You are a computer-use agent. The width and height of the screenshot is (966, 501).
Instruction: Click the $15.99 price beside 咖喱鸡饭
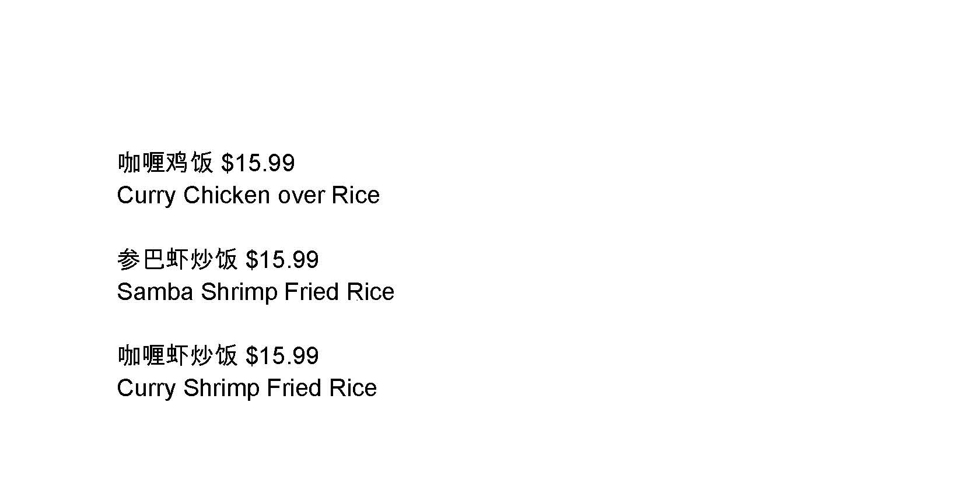click(258, 163)
